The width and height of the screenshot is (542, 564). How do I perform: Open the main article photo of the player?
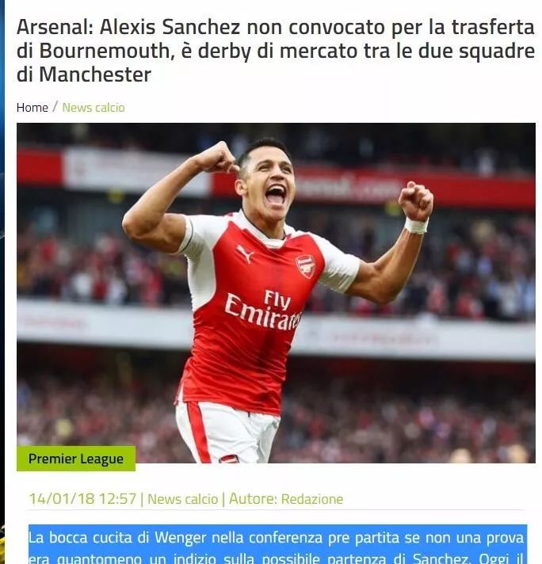[x=276, y=293]
